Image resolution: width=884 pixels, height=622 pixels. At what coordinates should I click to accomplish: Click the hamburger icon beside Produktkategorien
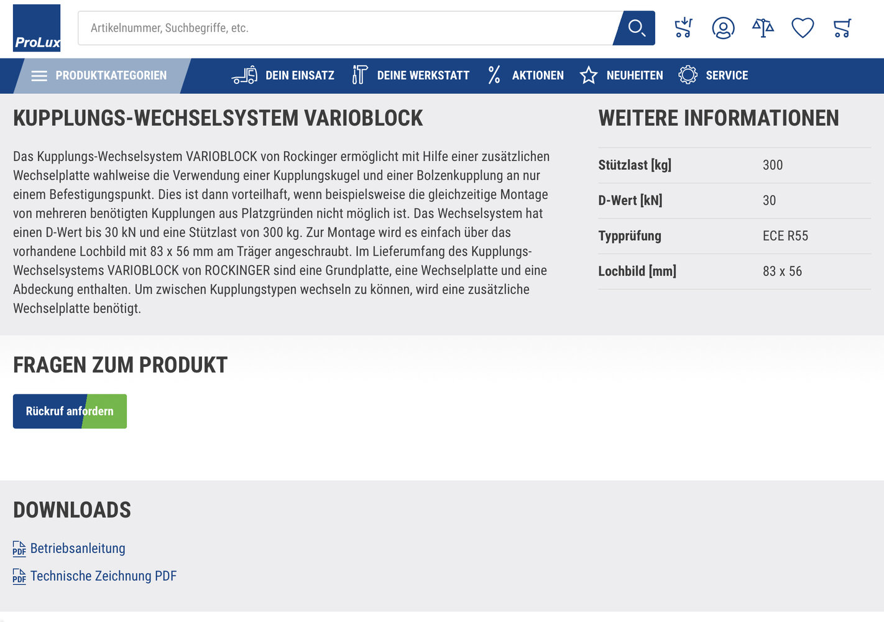click(39, 76)
